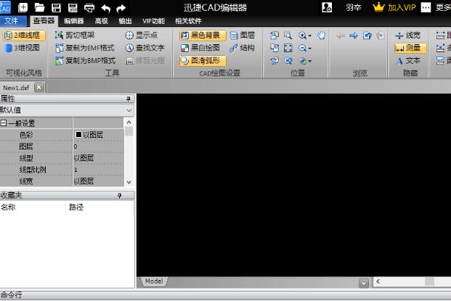Toggle the 黑色背景 black background option
Screen dimensions: 451x301
tap(202, 35)
